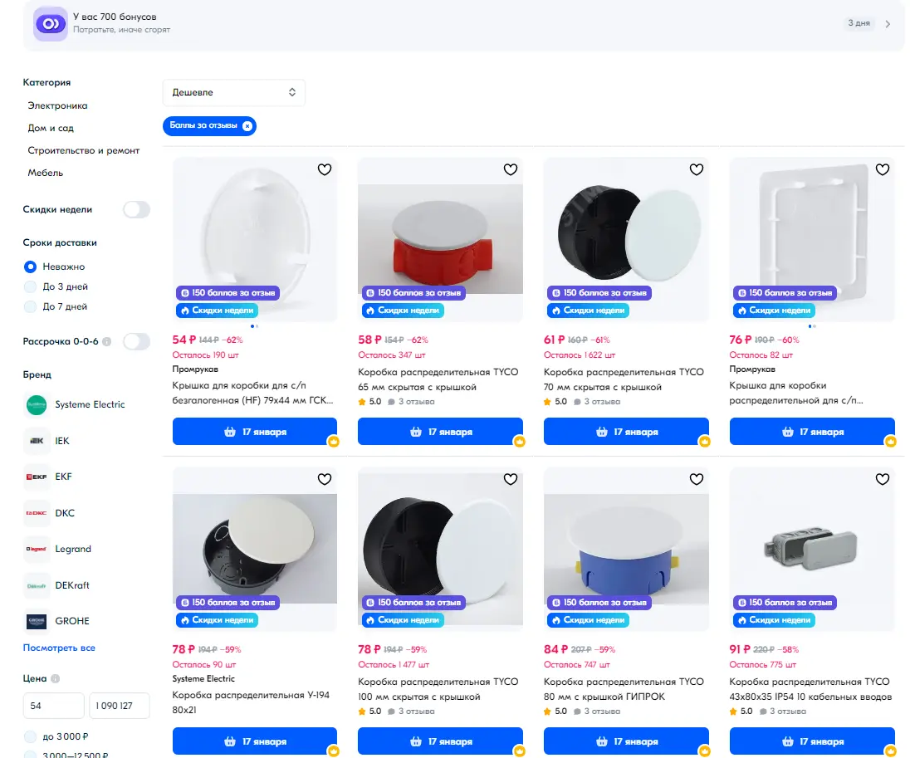Favorite the TYCO 80 мм ГИПРОК box
Viewport: 910px width, 758px height.
(697, 479)
